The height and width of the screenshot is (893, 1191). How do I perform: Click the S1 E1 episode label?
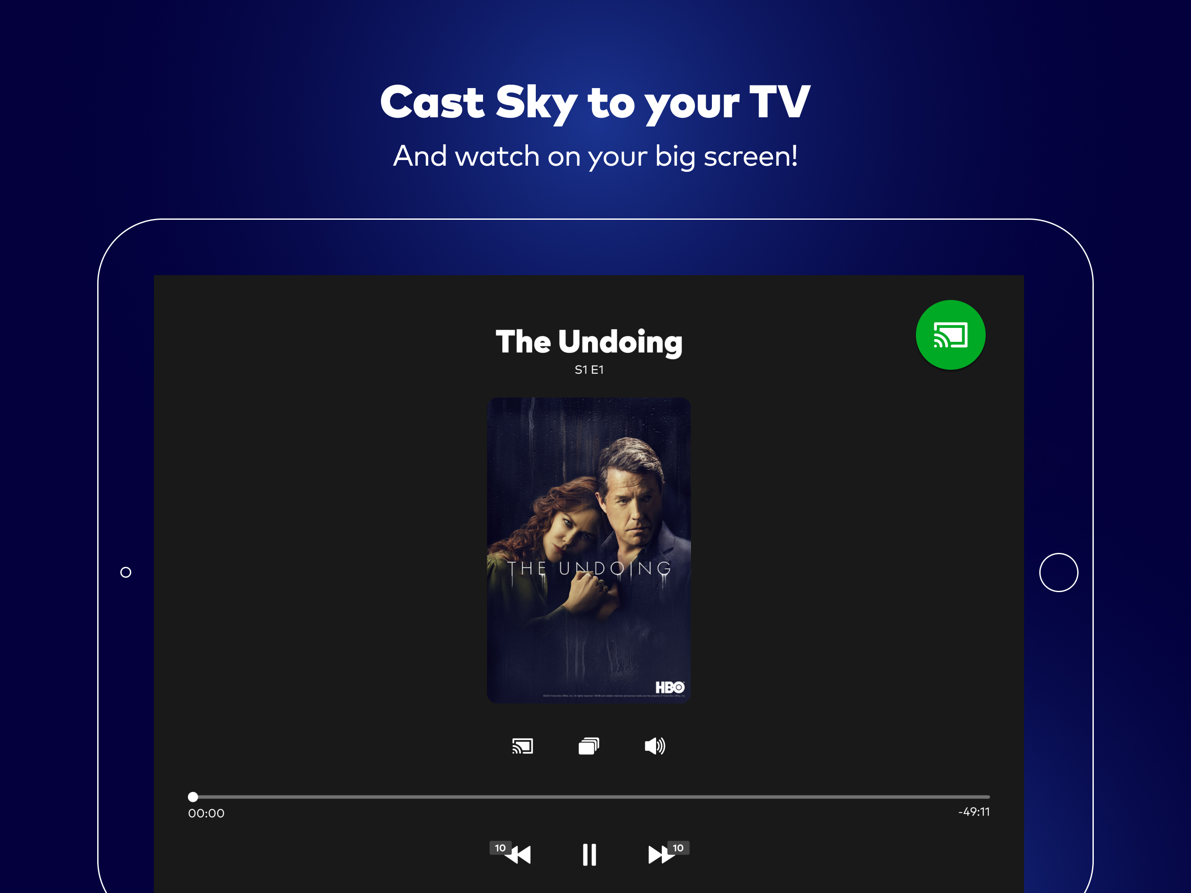pyautogui.click(x=589, y=370)
